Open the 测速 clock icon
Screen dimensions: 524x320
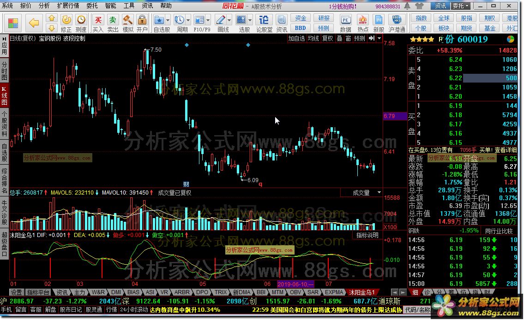[81, 20]
